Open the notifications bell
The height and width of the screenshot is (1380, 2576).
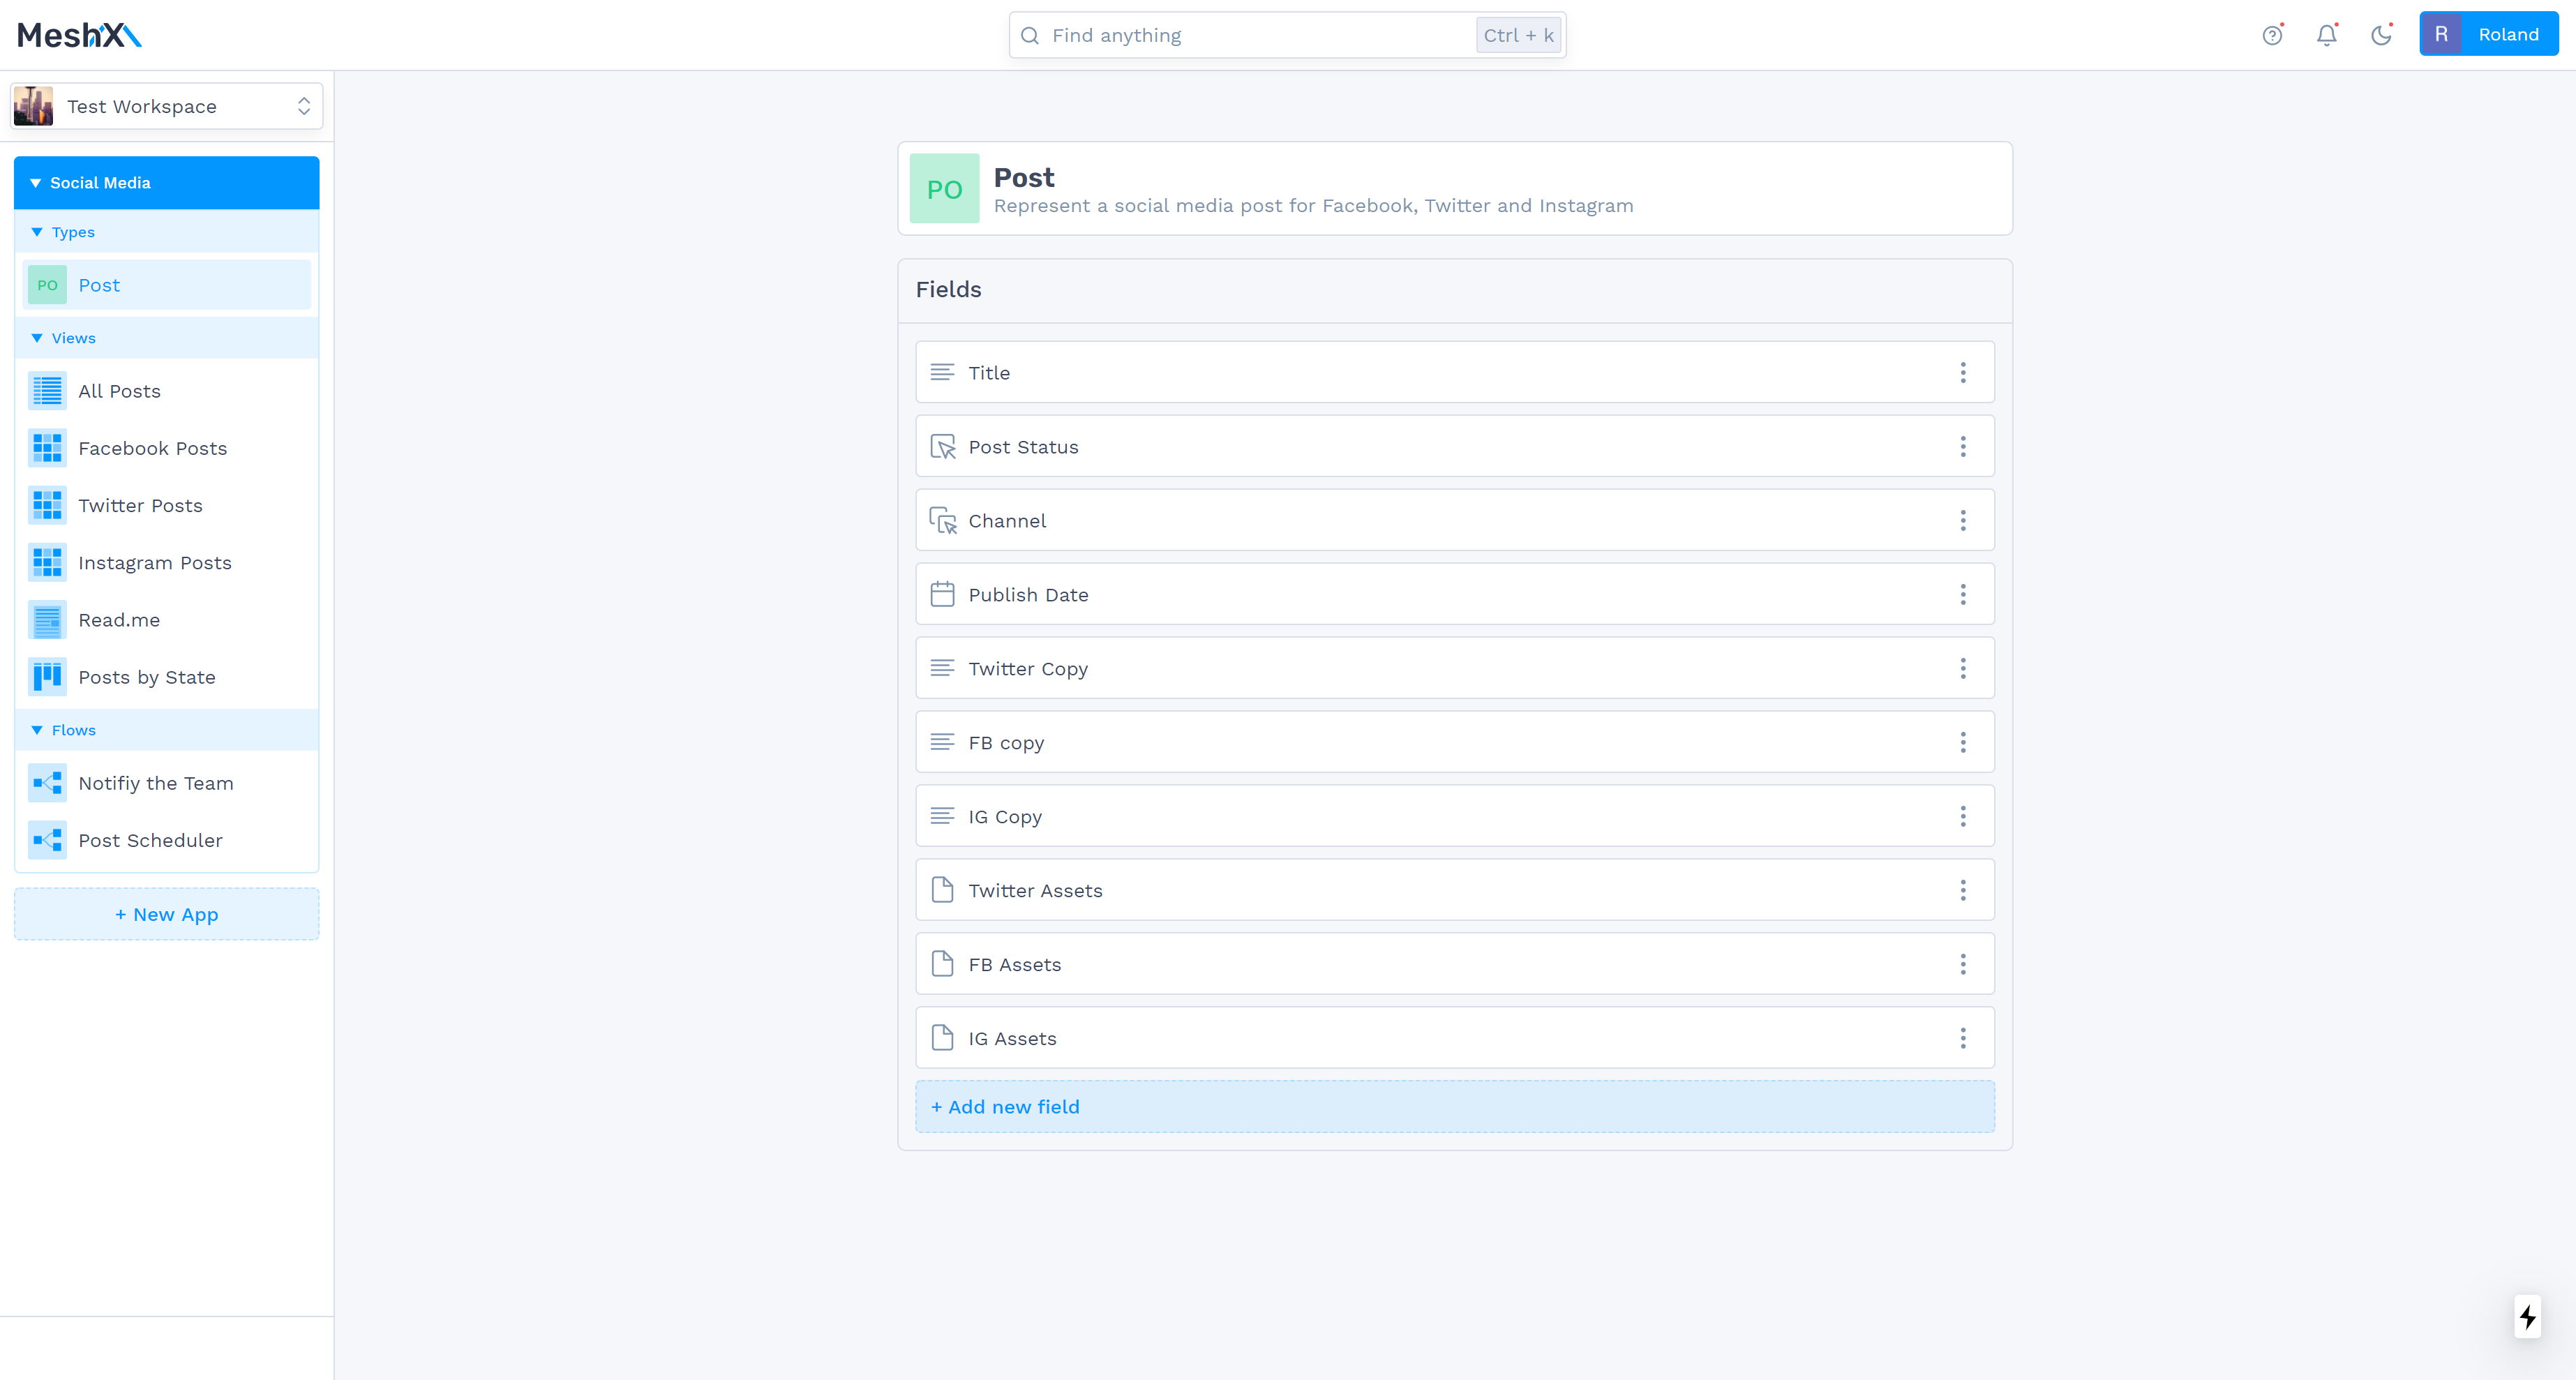point(2327,36)
